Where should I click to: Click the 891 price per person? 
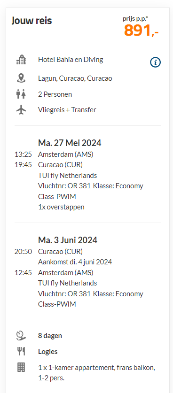pyautogui.click(x=142, y=31)
